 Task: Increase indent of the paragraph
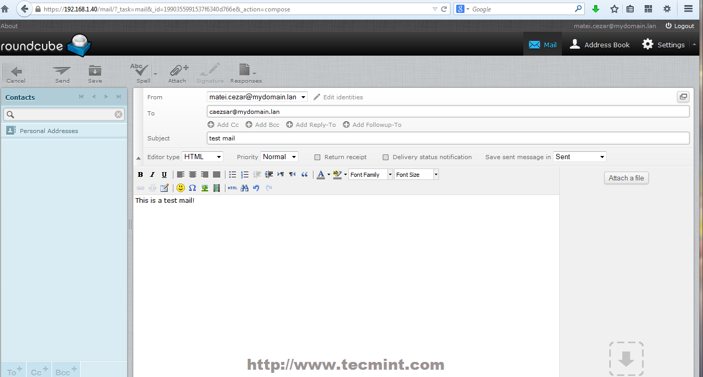269,175
